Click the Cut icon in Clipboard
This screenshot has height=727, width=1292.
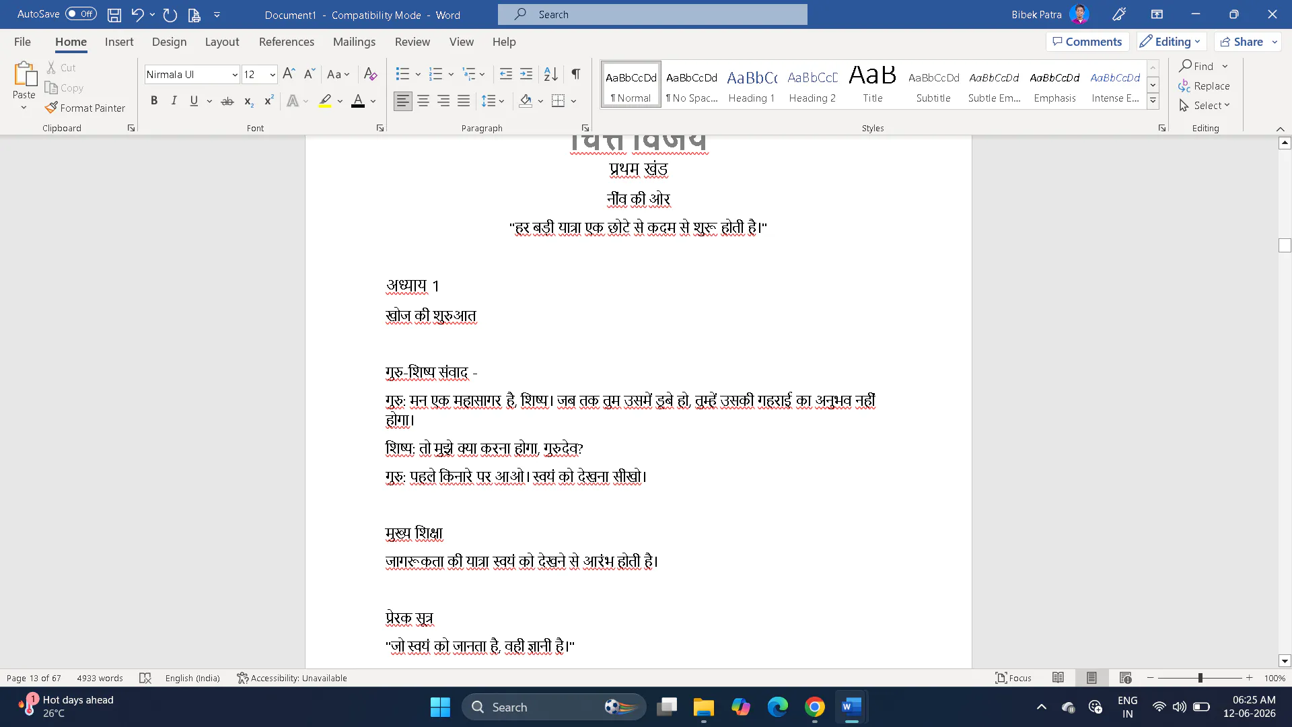click(x=61, y=67)
